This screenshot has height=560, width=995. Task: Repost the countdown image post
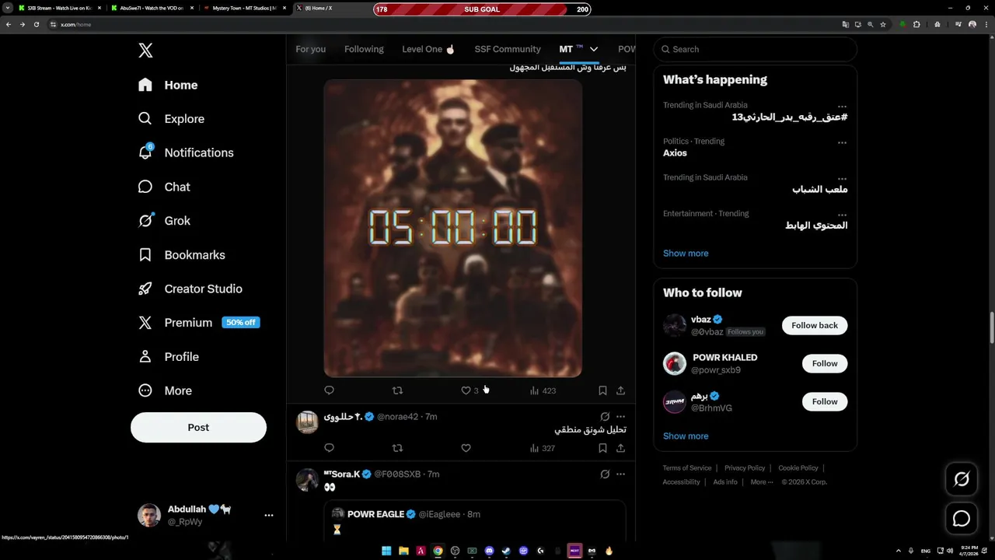397,390
